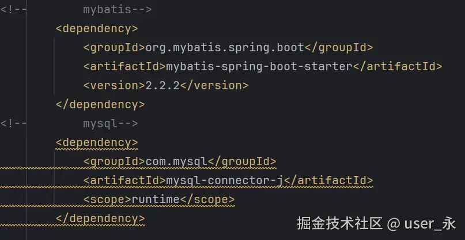This screenshot has width=465, height=240.
Task: Click the opening dependency tag above com.mysql
Action: (96, 142)
